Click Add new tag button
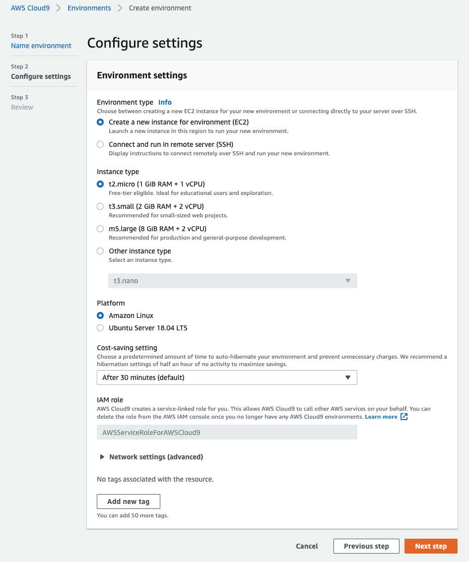The image size is (469, 562). click(x=129, y=501)
